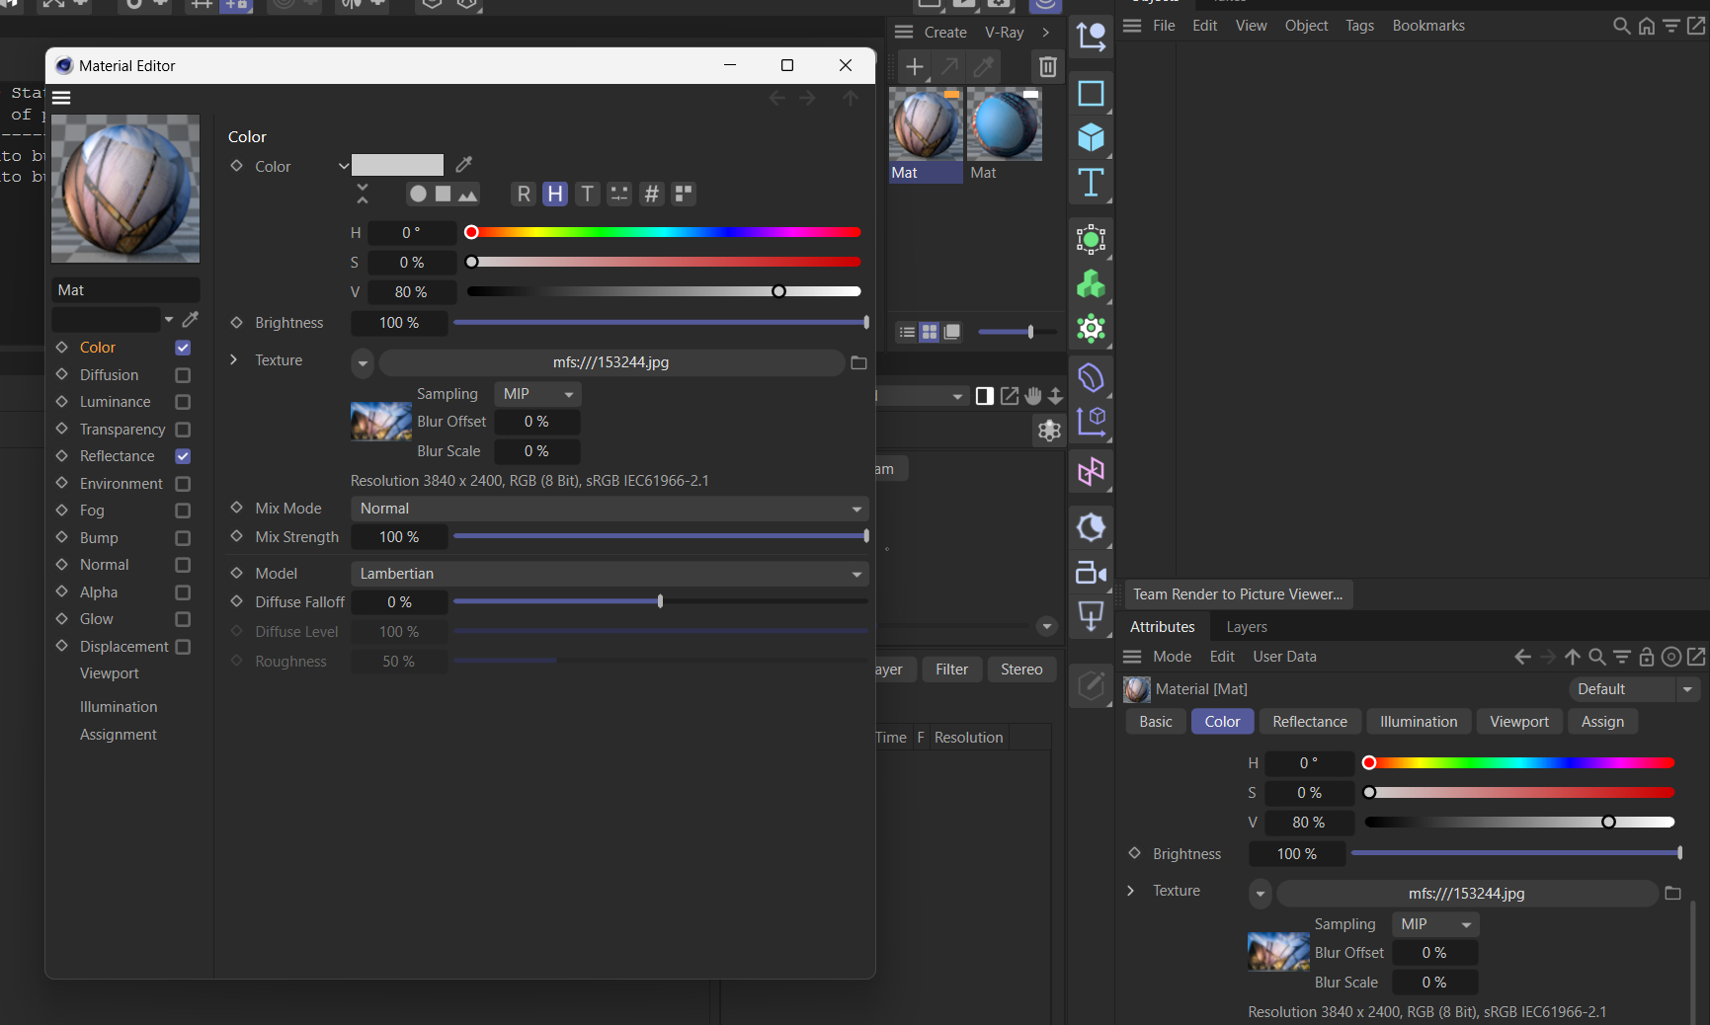Select the Text spline tool
Viewport: 1710px width, 1025px height.
click(1091, 183)
